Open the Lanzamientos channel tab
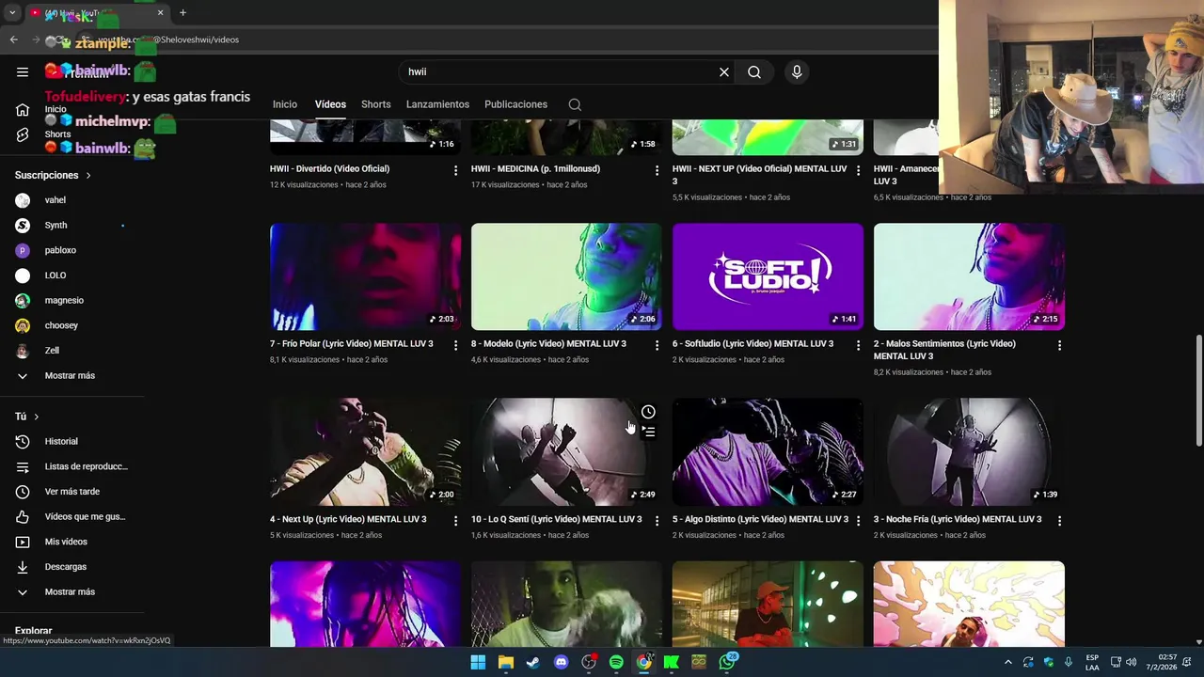This screenshot has height=677, width=1204. click(x=437, y=104)
